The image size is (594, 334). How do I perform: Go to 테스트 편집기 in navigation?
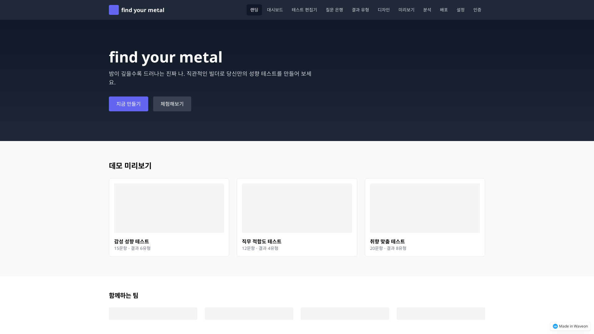click(304, 10)
